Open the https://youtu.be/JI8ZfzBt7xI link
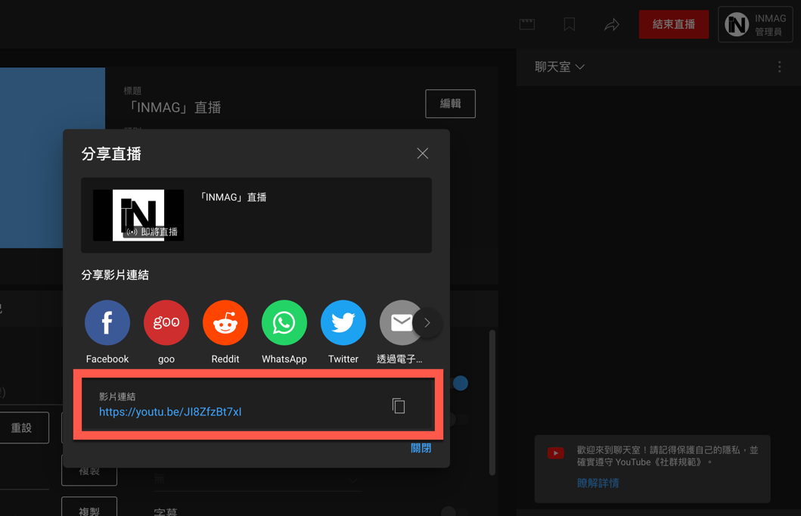 tap(170, 412)
